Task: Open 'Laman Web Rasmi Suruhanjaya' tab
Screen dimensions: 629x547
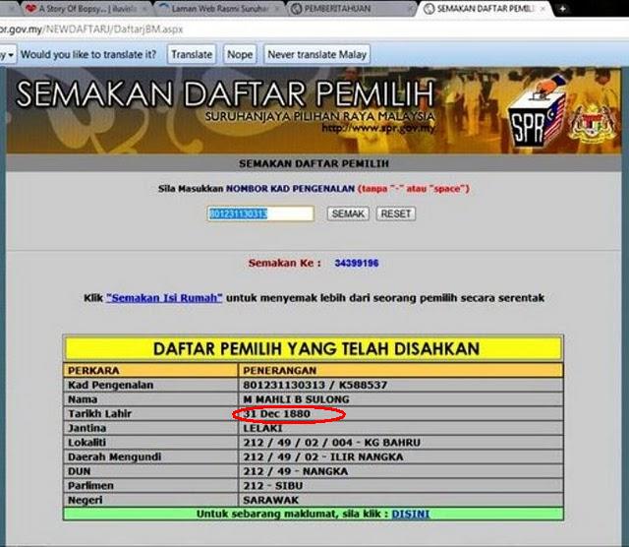Action: (x=219, y=9)
